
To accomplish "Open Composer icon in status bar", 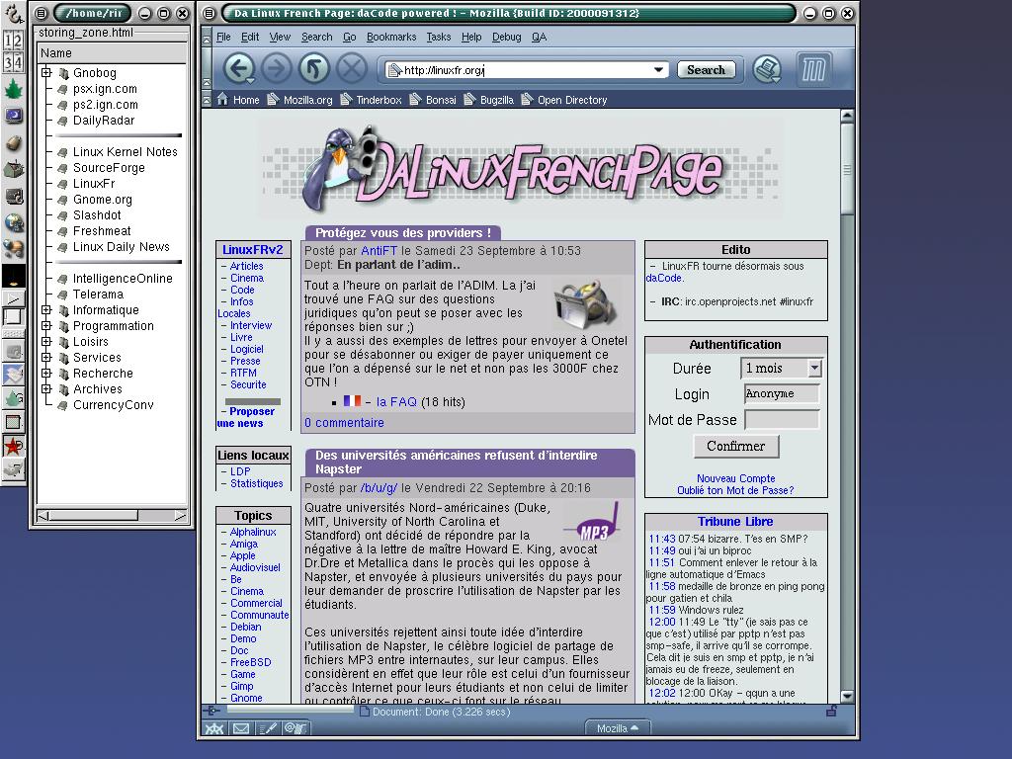I will click(268, 728).
